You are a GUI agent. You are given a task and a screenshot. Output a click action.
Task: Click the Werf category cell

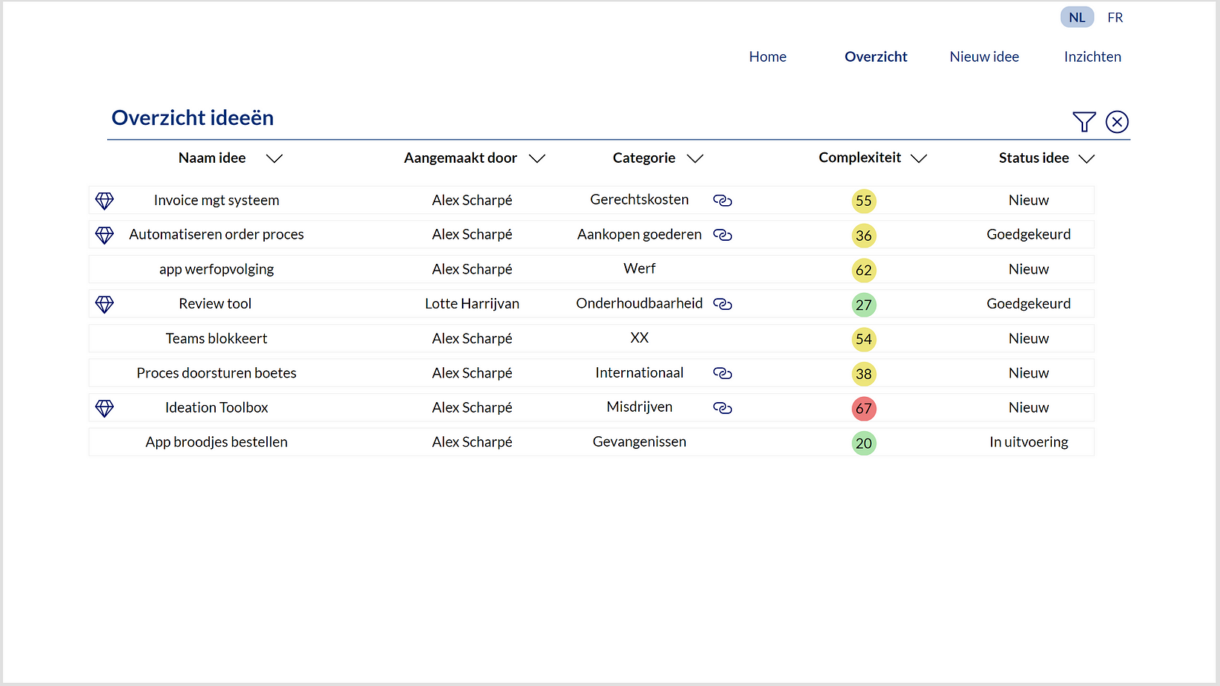click(x=640, y=269)
